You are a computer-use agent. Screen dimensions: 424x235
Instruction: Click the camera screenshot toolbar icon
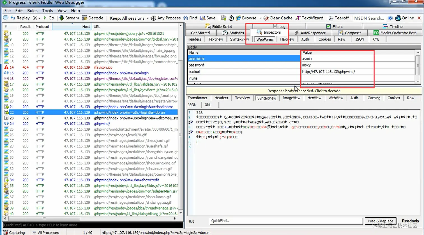pyautogui.click(x=223, y=18)
